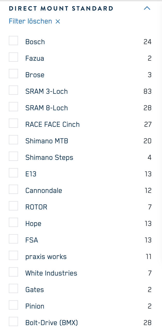Click the Hope filter label

point(33,224)
